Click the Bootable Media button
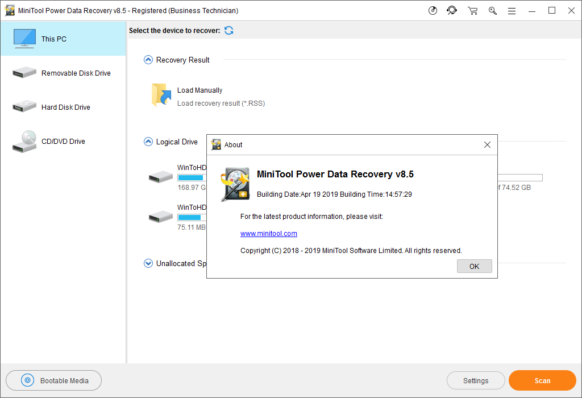 (54, 380)
